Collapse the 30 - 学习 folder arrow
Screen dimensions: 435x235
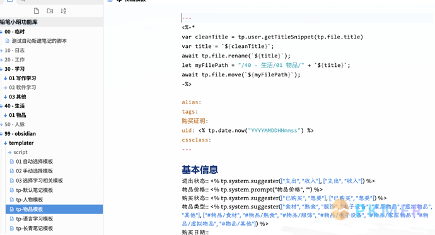(1, 69)
